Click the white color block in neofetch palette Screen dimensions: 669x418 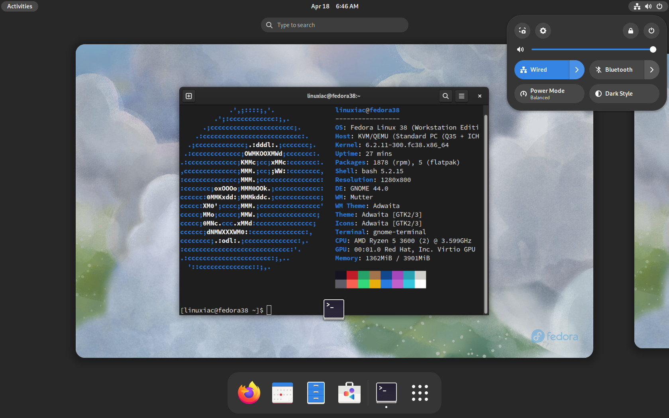pos(420,284)
